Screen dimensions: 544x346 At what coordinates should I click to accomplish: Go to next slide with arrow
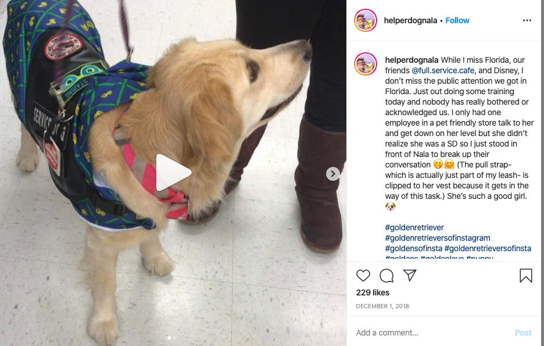tap(332, 173)
